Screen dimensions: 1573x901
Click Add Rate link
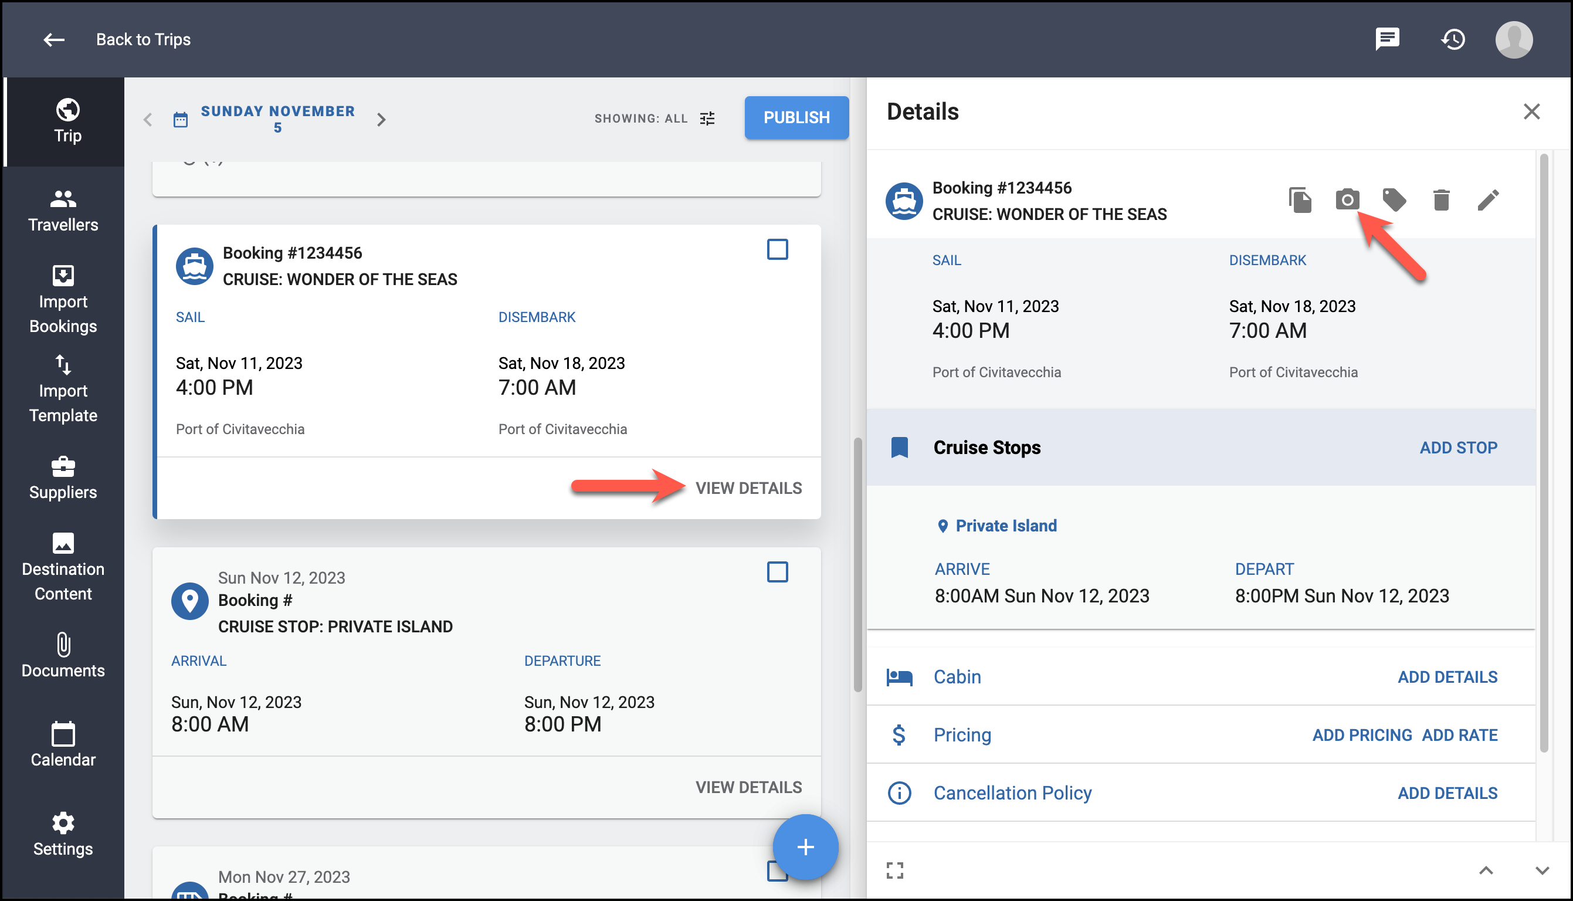point(1459,735)
